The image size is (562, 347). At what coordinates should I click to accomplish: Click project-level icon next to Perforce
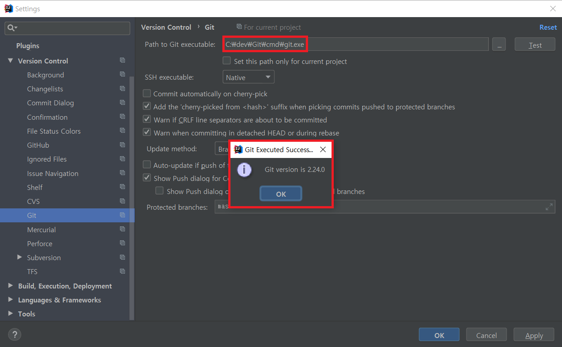coord(122,243)
